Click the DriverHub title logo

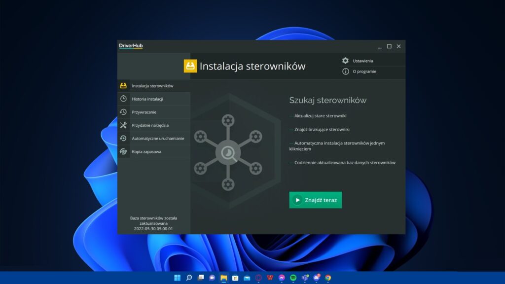point(131,46)
